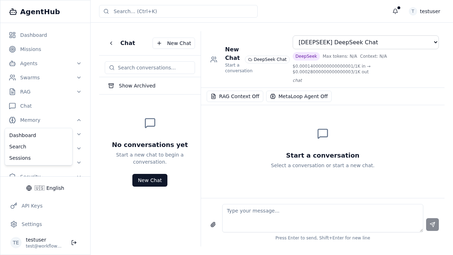The width and height of the screenshot is (453, 255).
Task: Click the New Chat plus button in header
Action: (x=174, y=43)
